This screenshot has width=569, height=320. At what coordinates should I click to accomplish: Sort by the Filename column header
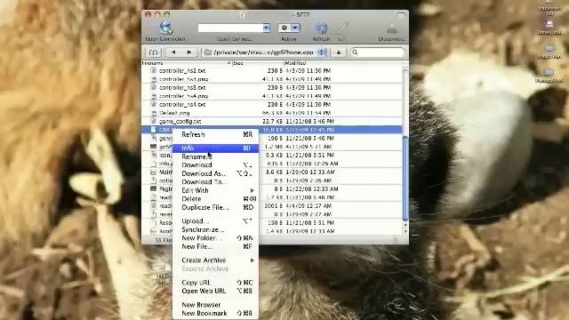pos(187,63)
